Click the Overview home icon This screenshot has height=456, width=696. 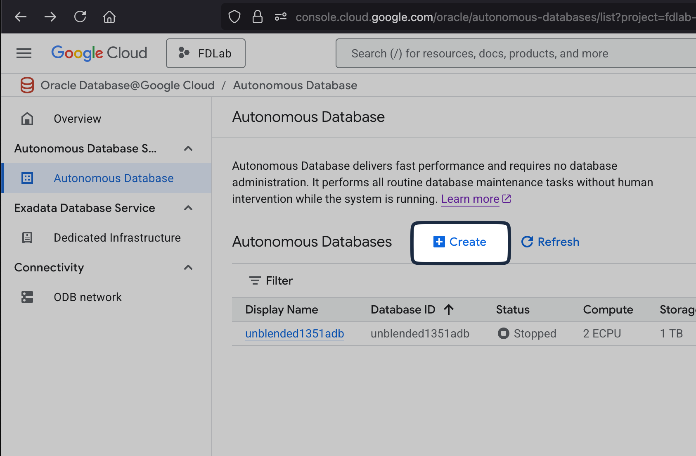coord(27,119)
